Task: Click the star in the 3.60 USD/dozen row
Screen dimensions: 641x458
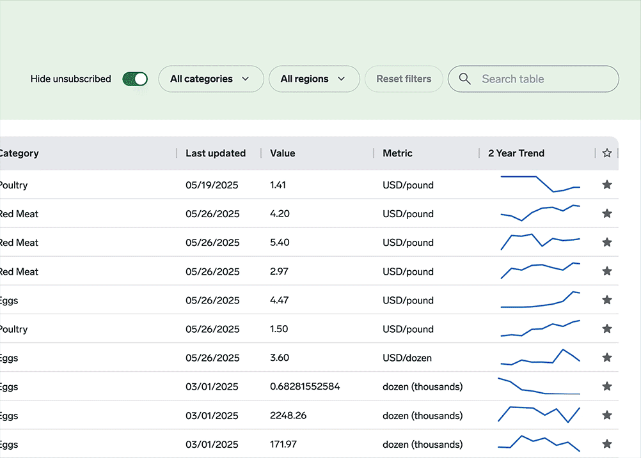Action: click(x=607, y=358)
